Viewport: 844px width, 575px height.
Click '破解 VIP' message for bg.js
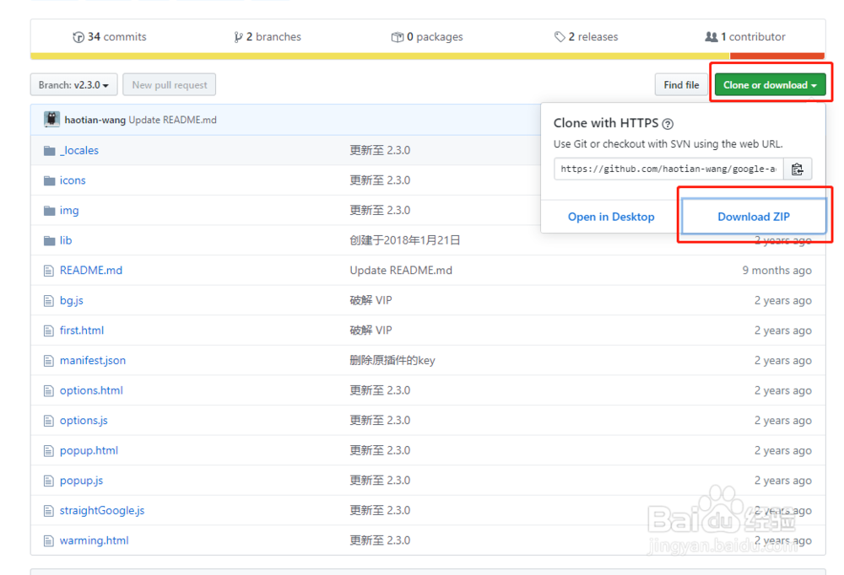pyautogui.click(x=371, y=301)
